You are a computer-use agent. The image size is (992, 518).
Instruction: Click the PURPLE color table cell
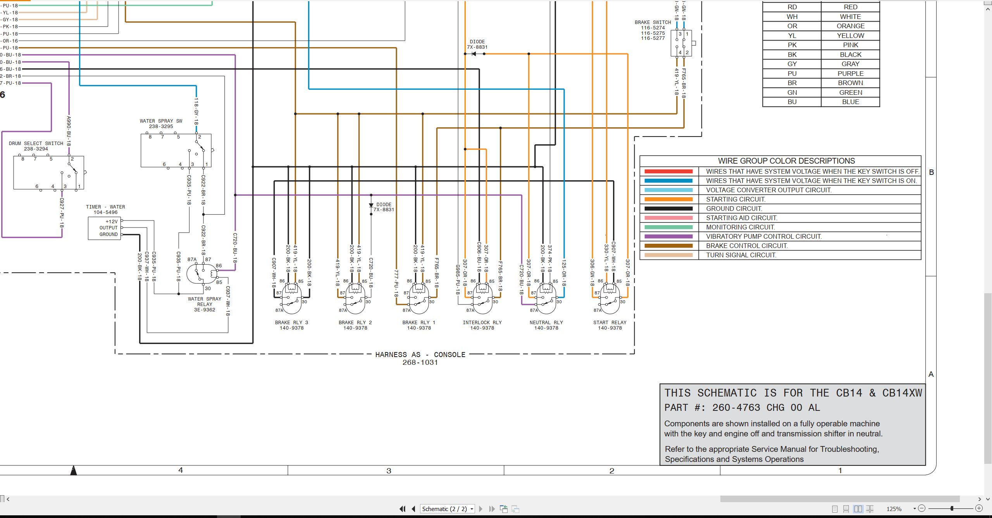click(851, 74)
